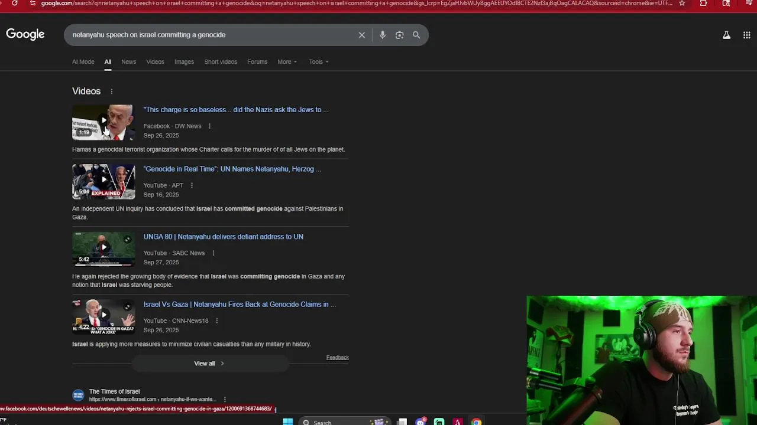Clear the search query with the X
The width and height of the screenshot is (757, 425).
[x=362, y=35]
